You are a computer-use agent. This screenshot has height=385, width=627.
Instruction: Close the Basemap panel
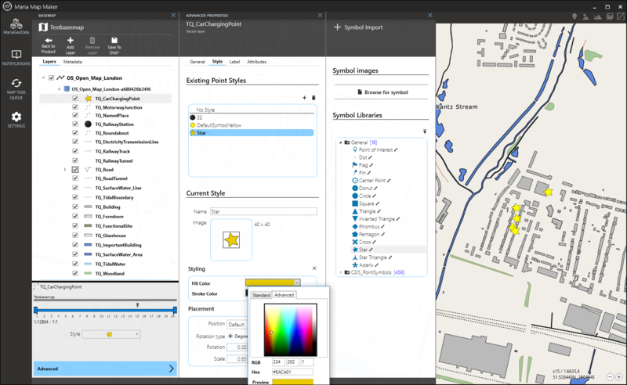point(173,15)
